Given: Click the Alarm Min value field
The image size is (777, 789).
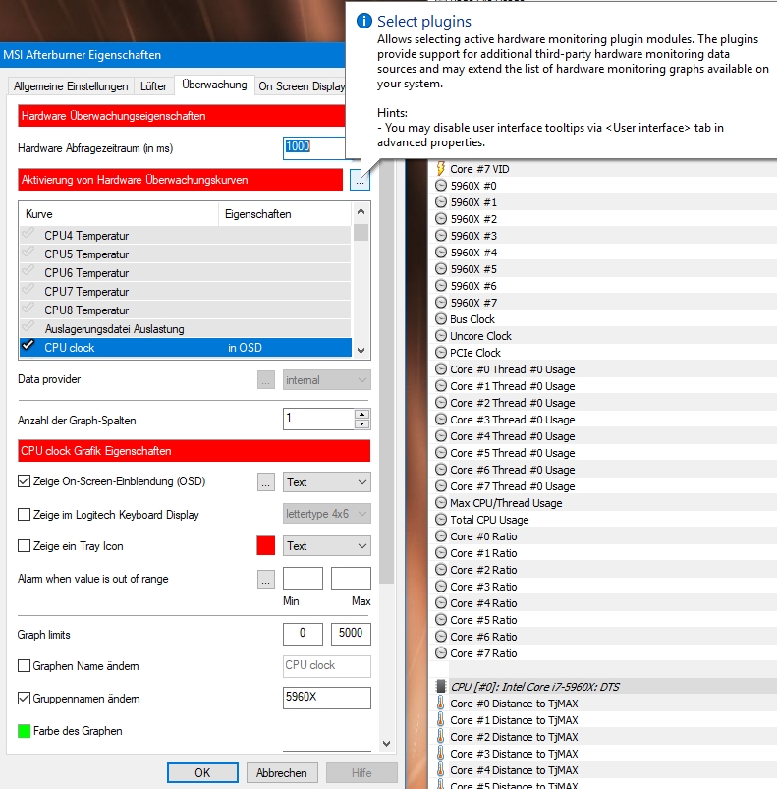Looking at the screenshot, I should coord(303,578).
